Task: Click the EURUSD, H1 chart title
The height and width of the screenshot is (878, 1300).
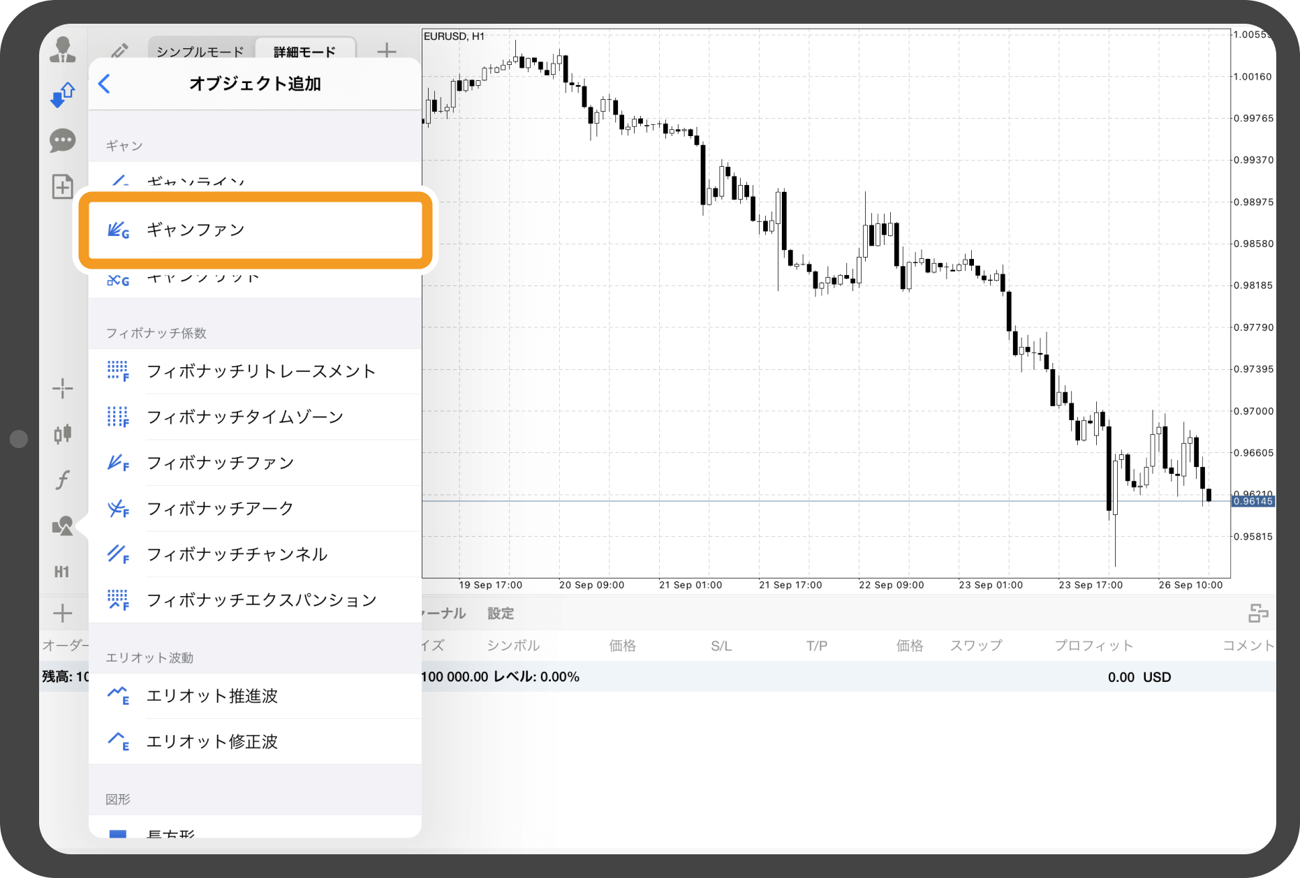Action: [x=454, y=36]
